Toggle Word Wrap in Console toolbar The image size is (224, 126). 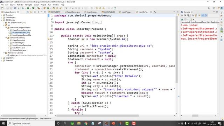pyautogui.click(x=199, y=15)
